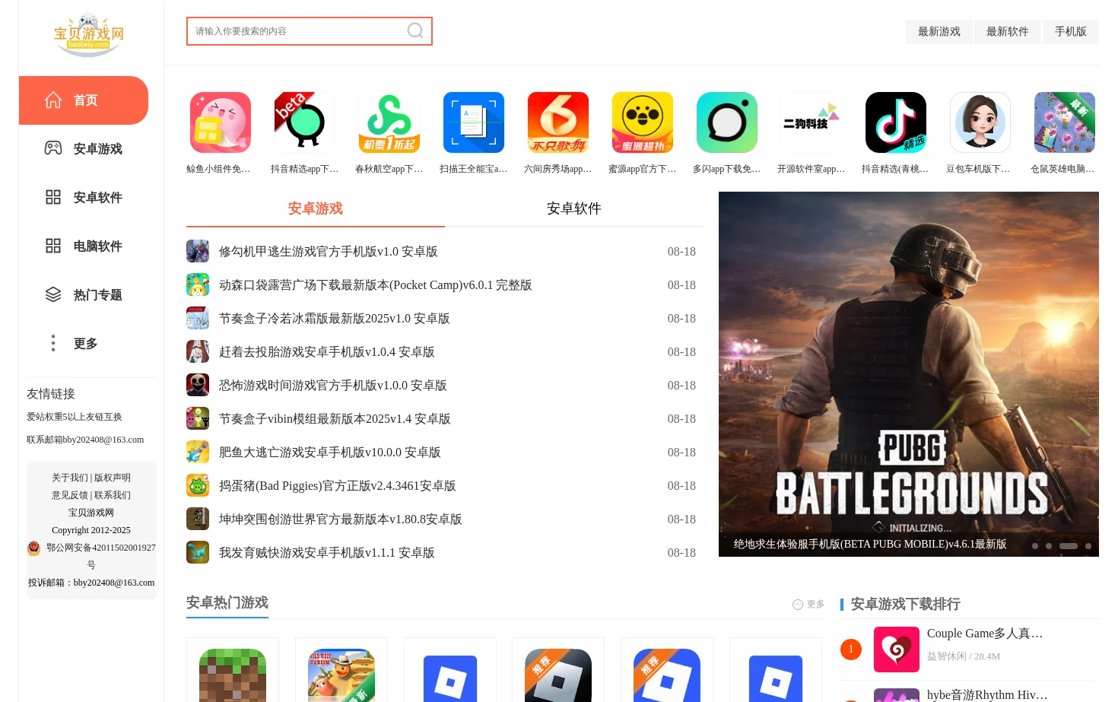Viewport: 1118px width, 702px height.
Task: Open the 我发育贼快游戏安卓手机版 link
Action: click(327, 553)
